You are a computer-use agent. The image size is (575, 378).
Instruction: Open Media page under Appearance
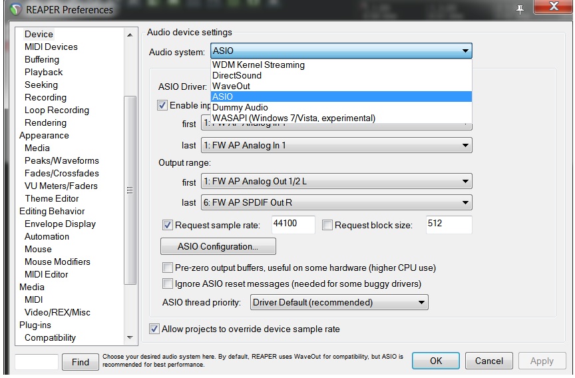pos(37,148)
